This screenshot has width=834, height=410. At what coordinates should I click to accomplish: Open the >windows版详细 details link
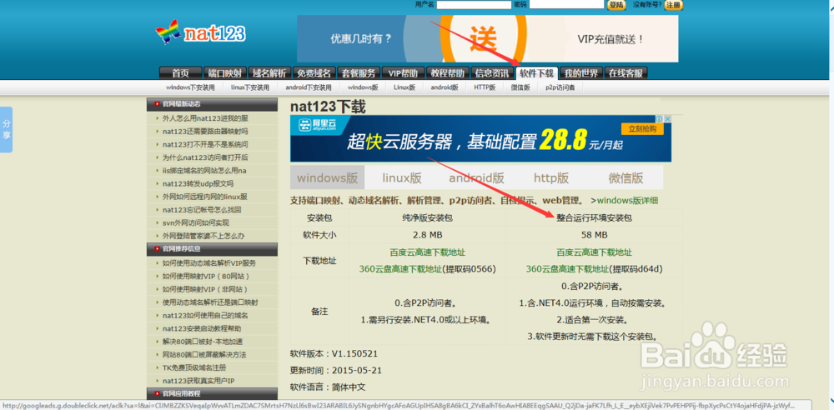(x=625, y=201)
